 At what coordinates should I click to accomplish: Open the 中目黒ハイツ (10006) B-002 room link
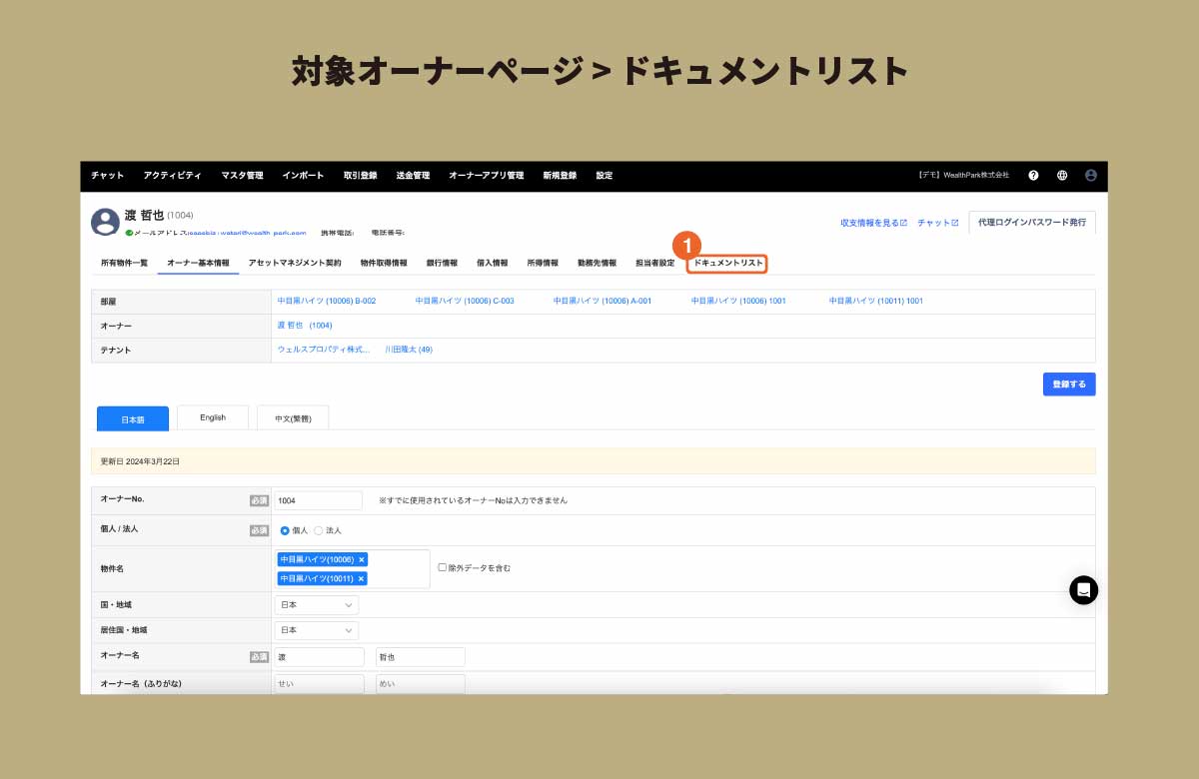point(327,301)
